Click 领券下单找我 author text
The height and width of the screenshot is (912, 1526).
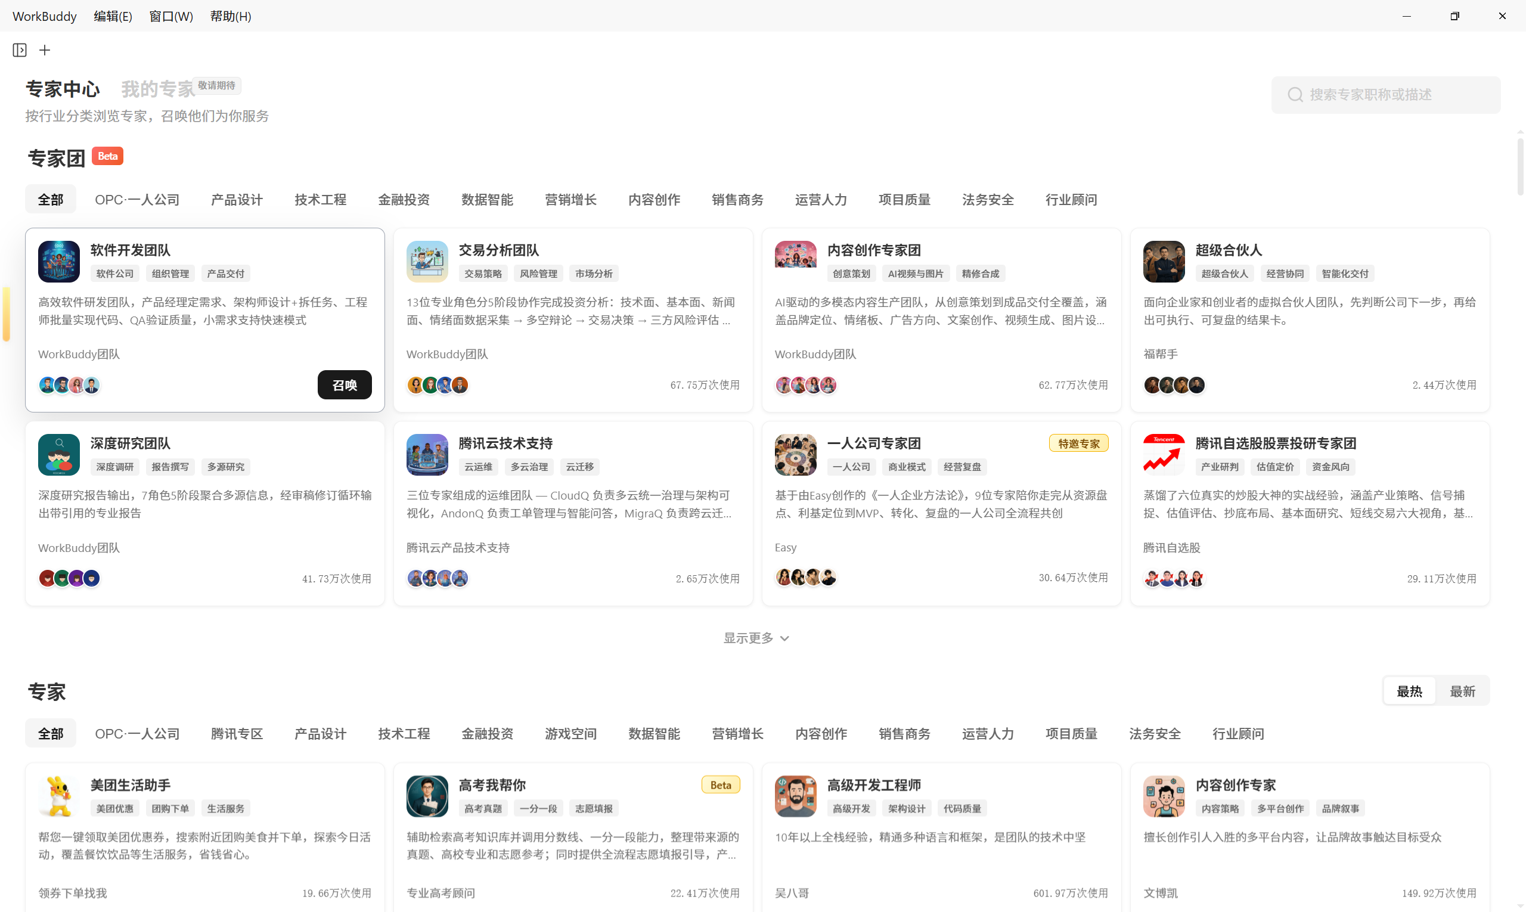coord(73,893)
